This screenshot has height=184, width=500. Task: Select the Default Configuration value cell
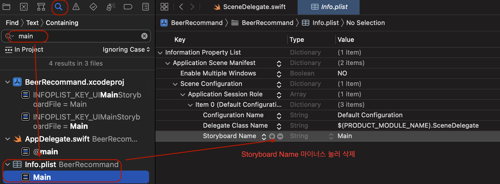pos(370,115)
